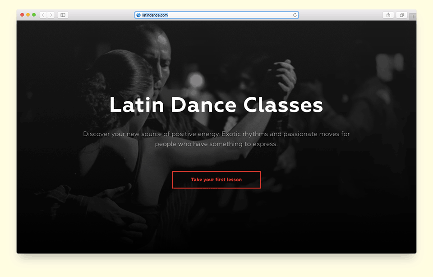Navigate back with the back arrow

(43, 14)
